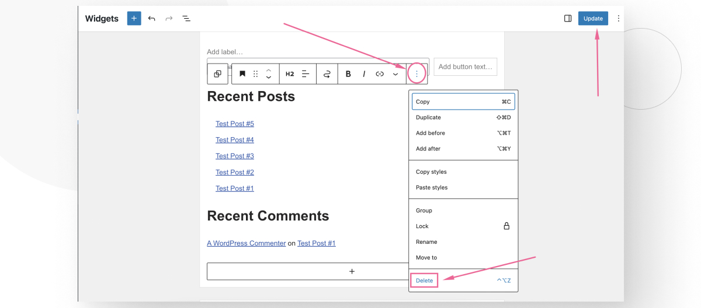The width and height of the screenshot is (701, 308).
Task: Open Test Post #1 comment link
Action: [317, 243]
